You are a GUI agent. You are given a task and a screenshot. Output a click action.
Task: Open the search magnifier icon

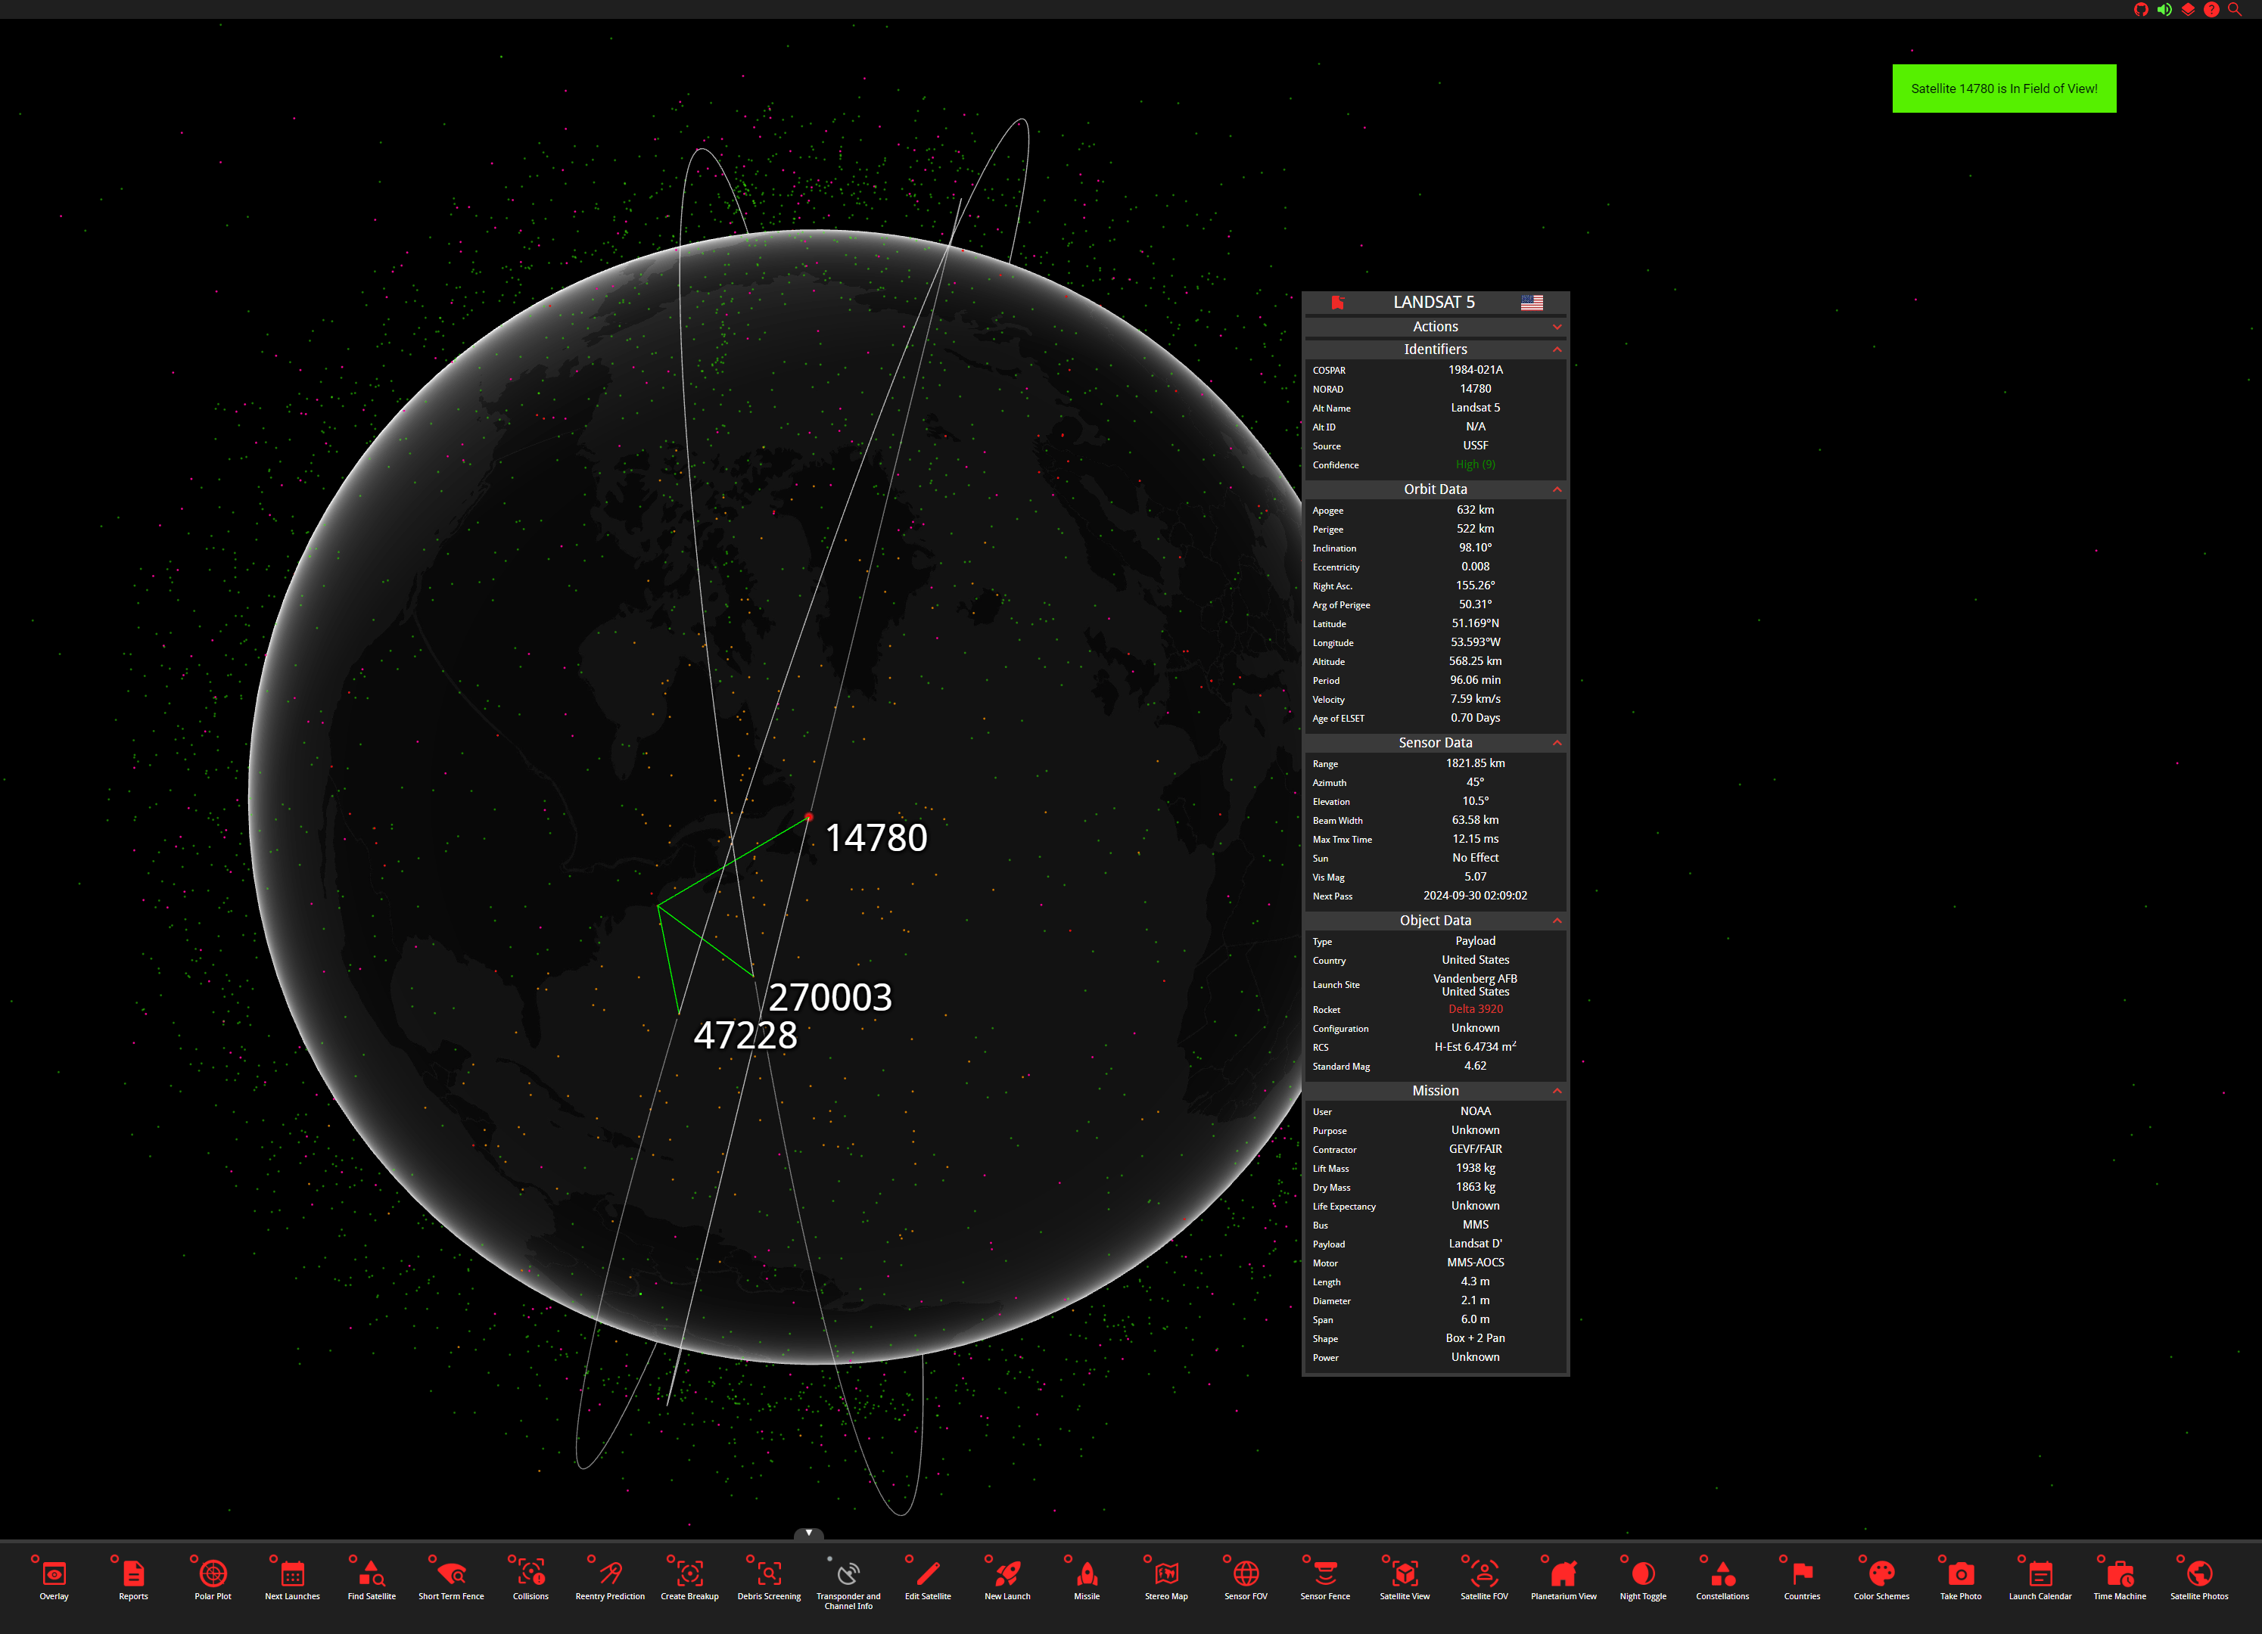tap(2234, 9)
